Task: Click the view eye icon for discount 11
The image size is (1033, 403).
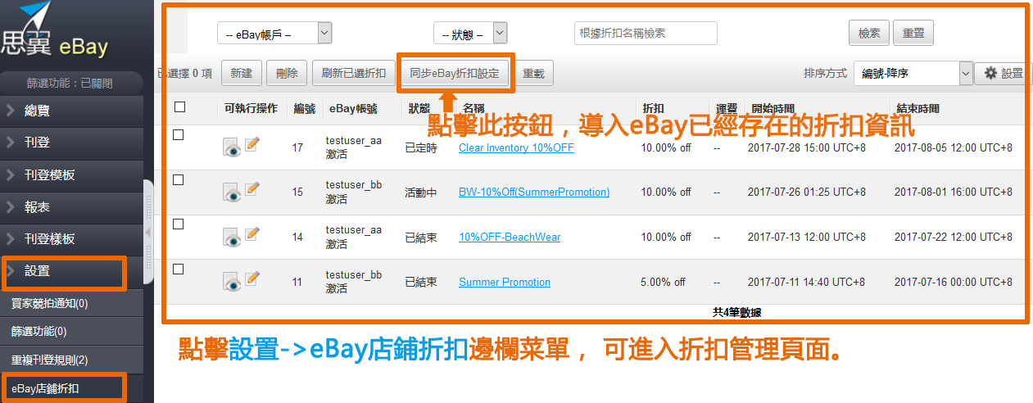Action: click(232, 282)
